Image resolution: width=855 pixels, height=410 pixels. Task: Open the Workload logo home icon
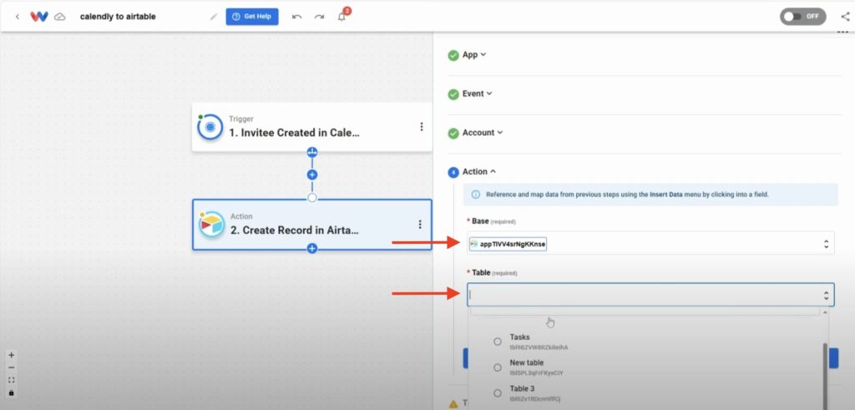tap(39, 17)
